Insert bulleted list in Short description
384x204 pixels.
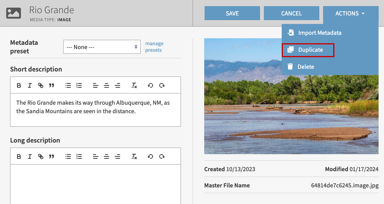(x=68, y=85)
